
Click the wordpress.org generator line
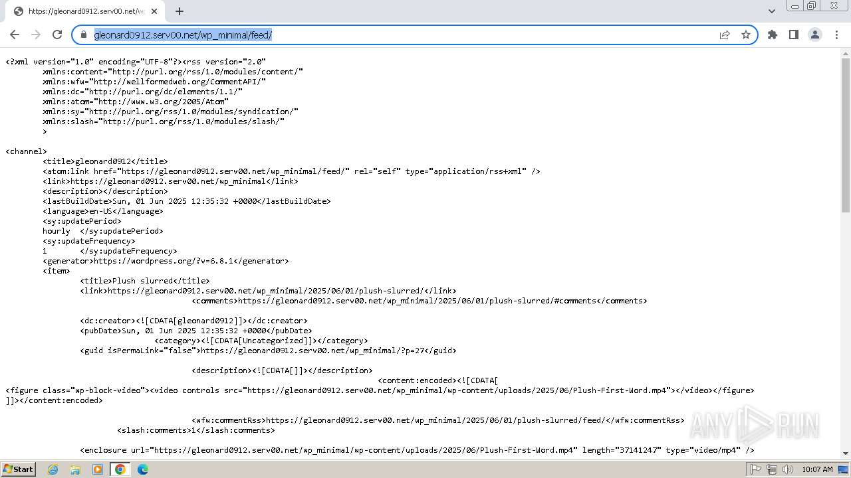(x=166, y=261)
